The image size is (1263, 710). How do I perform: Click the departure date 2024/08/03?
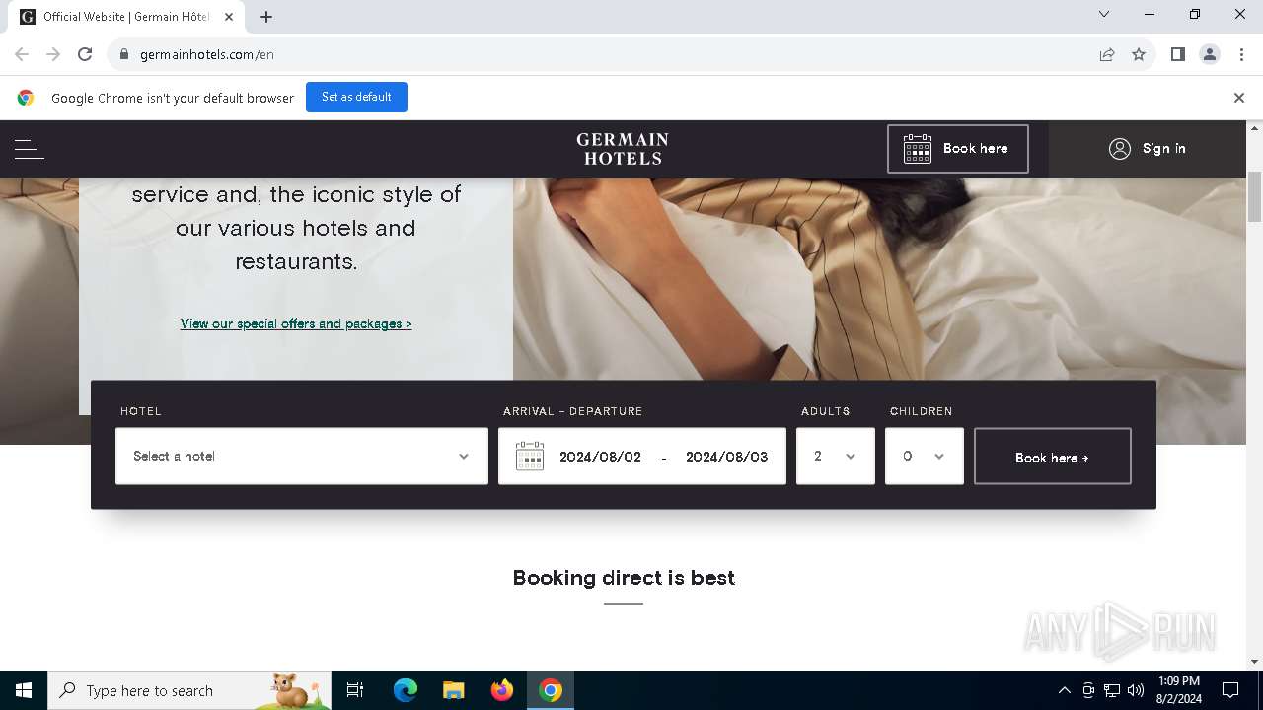(x=726, y=457)
